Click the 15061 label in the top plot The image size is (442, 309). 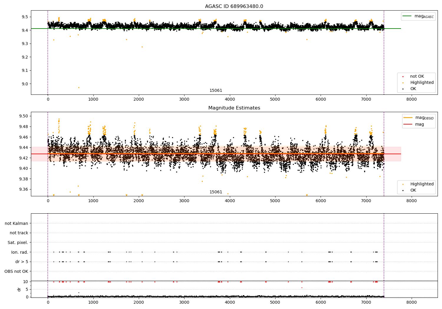[x=216, y=91]
